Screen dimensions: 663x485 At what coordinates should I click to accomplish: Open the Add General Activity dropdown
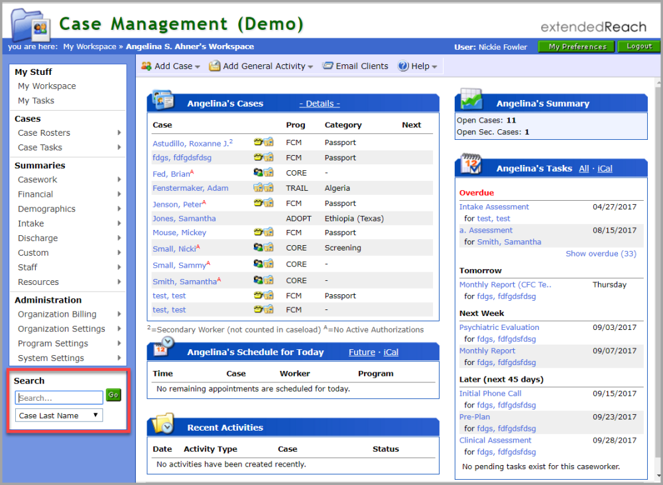261,66
